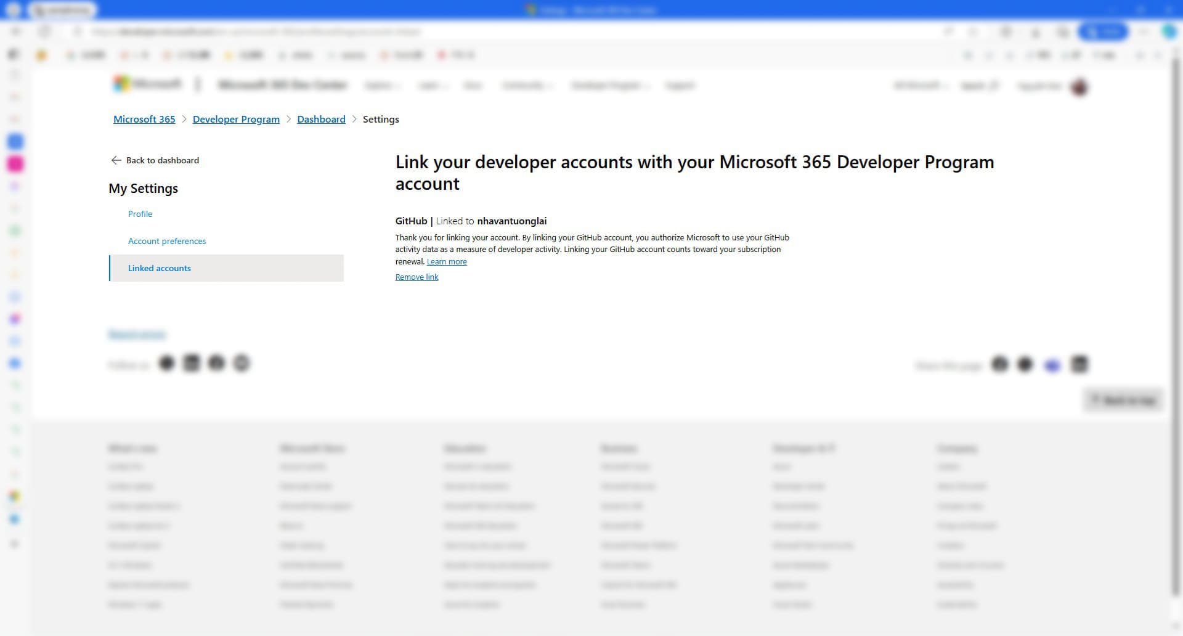Open Account preferences settings
The height and width of the screenshot is (636, 1183).
tap(167, 241)
